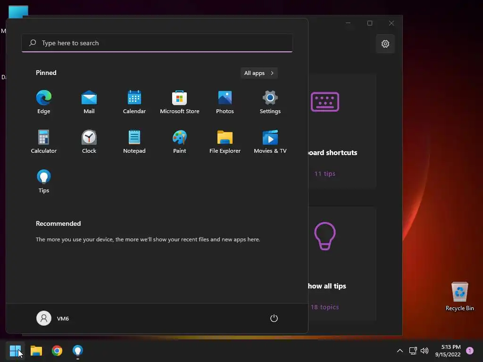Open notification center badge
483x362 pixels.
coord(470,351)
